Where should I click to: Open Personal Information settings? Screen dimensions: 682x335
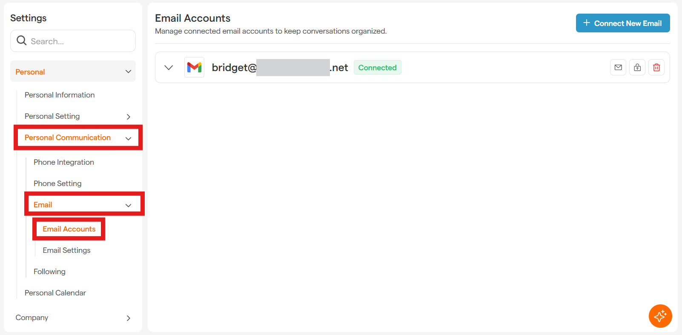tap(60, 95)
